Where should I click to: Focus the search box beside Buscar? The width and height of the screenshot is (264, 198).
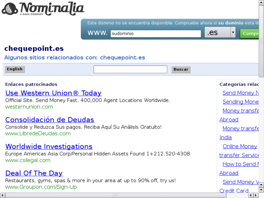coord(130,69)
